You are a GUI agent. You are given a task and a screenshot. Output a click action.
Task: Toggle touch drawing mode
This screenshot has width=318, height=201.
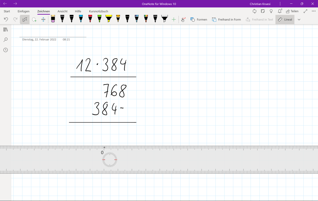pos(183,20)
